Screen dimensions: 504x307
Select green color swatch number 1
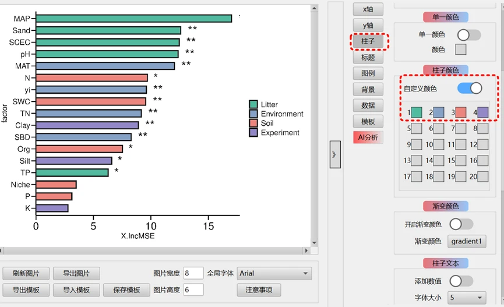pos(417,112)
